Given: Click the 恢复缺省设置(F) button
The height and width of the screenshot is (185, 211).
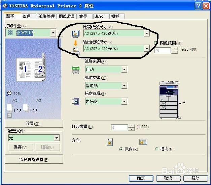Looking at the screenshot, I should pos(34,160).
